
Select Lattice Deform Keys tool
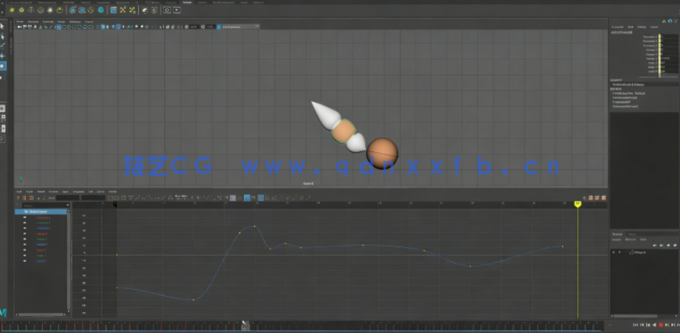31,198
